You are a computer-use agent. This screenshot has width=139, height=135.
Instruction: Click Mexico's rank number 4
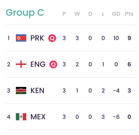(9, 117)
